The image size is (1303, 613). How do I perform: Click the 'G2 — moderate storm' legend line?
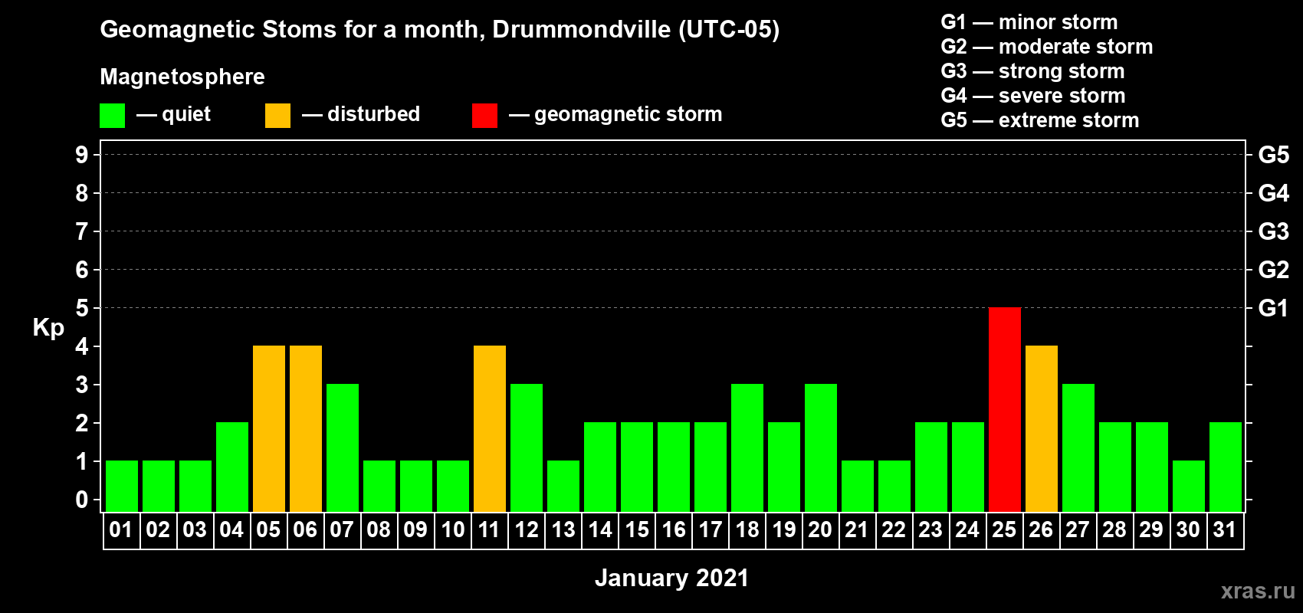tap(1047, 47)
